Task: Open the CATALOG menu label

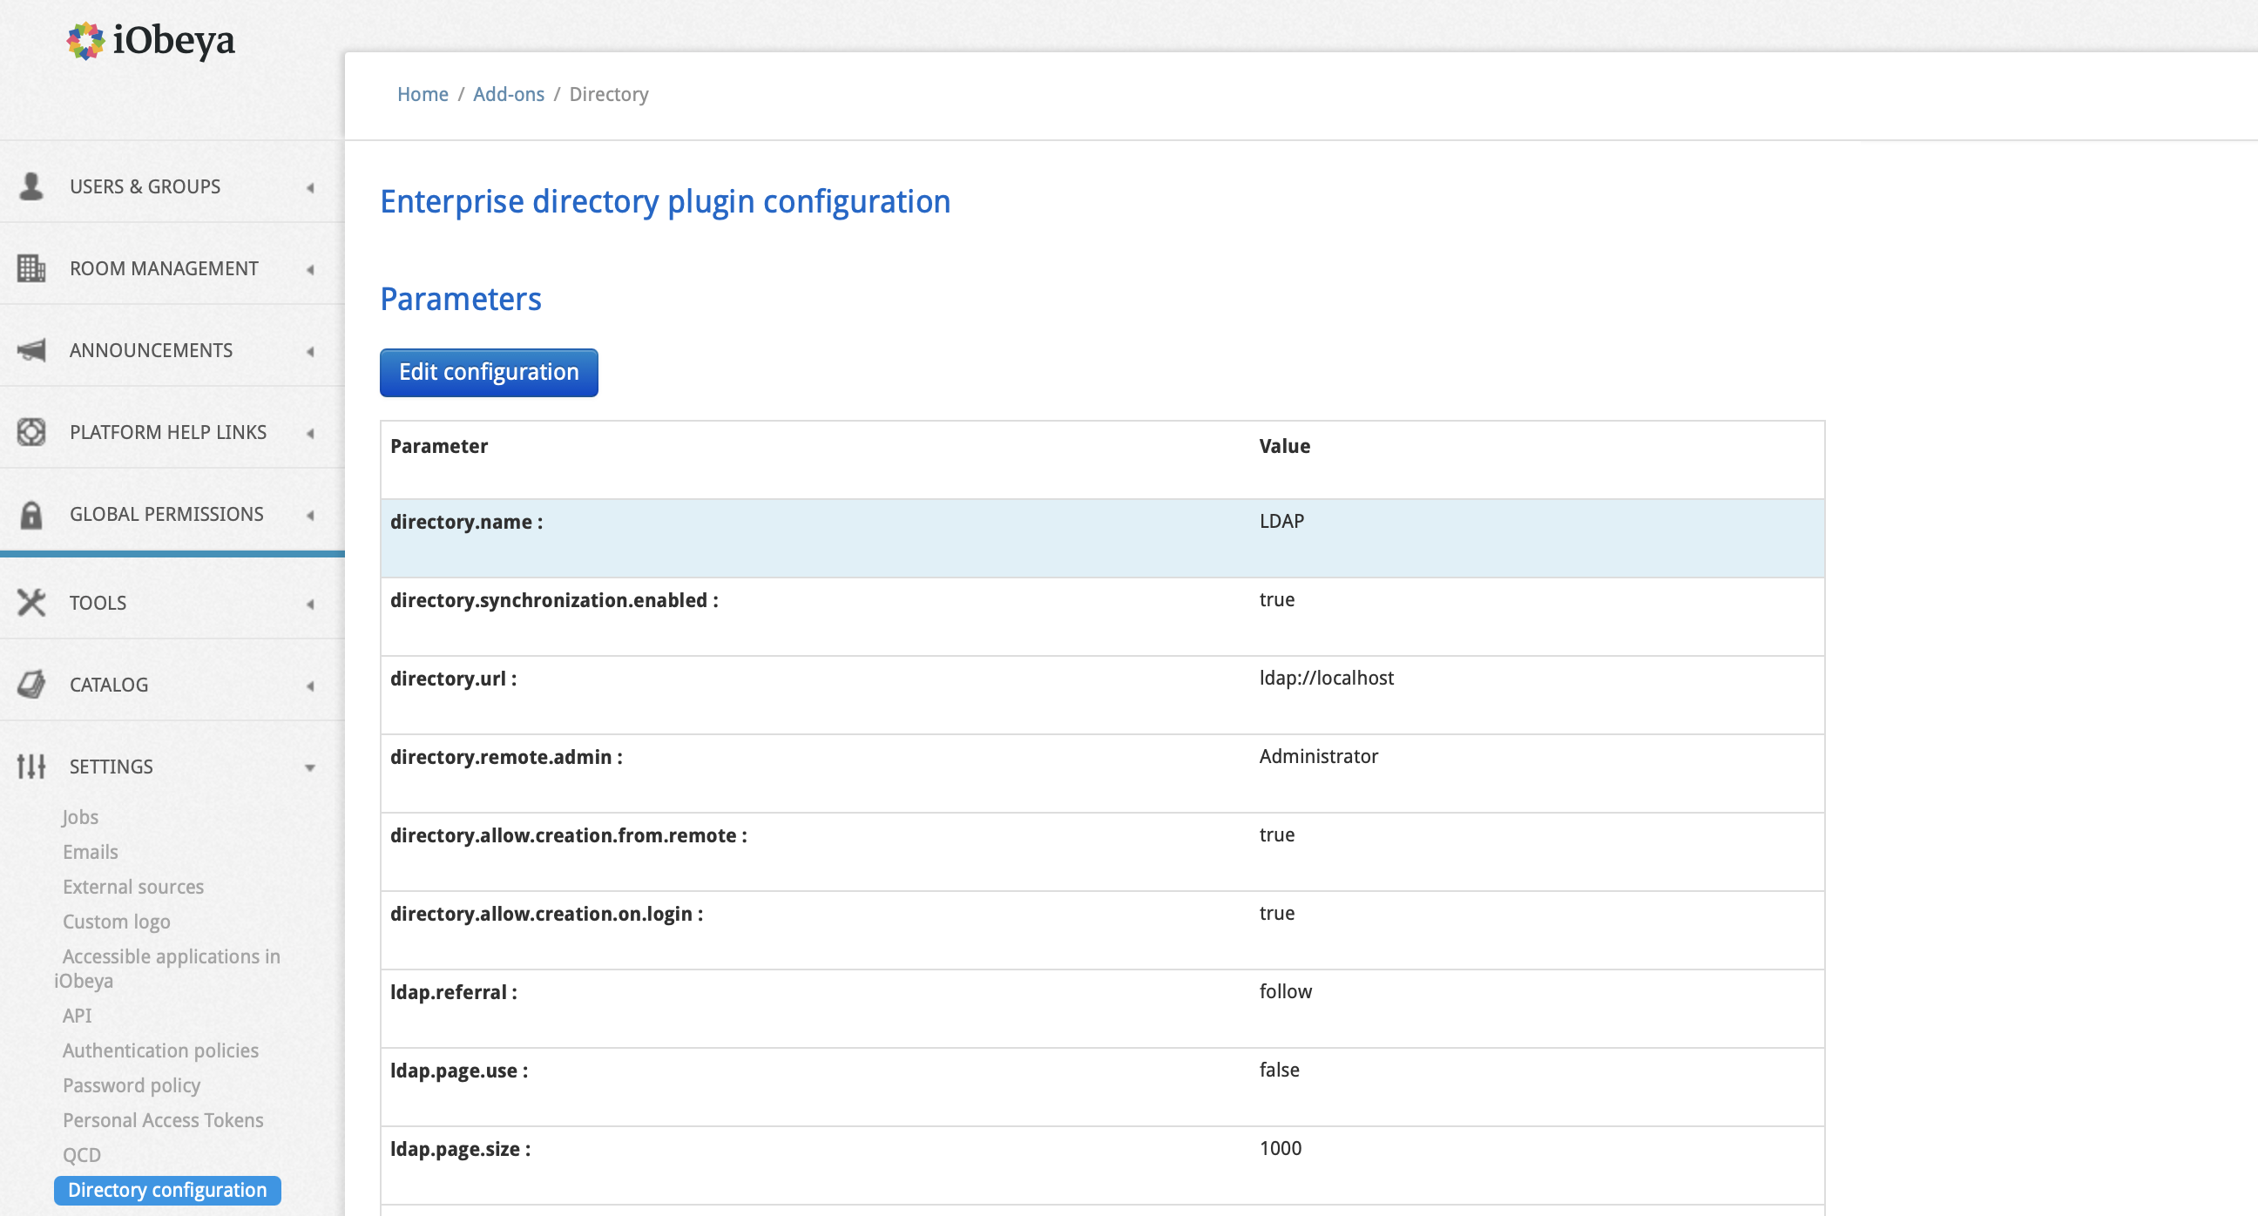Action: point(109,685)
